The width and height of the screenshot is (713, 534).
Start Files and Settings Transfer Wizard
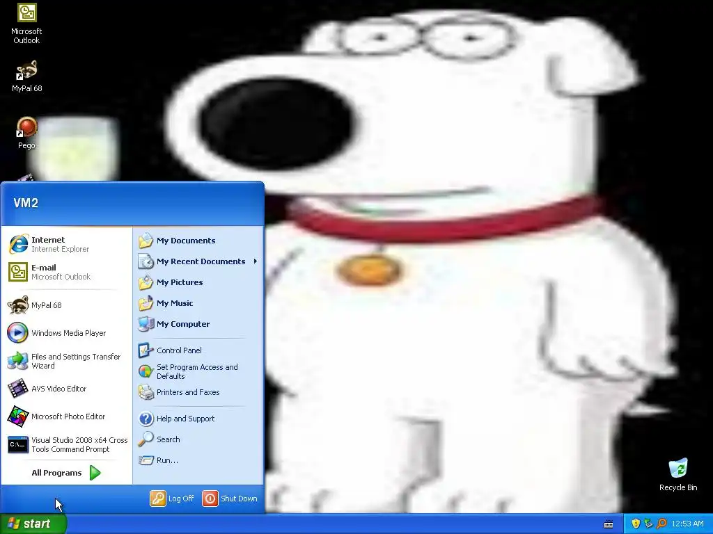(66, 361)
